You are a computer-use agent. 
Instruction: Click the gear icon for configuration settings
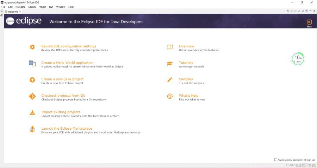(x=32, y=47)
